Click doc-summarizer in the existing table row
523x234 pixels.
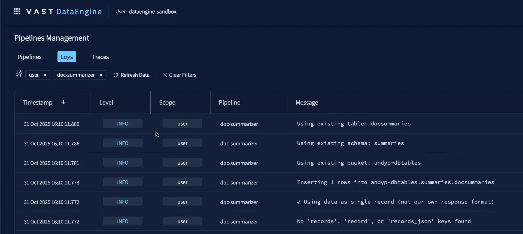tap(239, 124)
